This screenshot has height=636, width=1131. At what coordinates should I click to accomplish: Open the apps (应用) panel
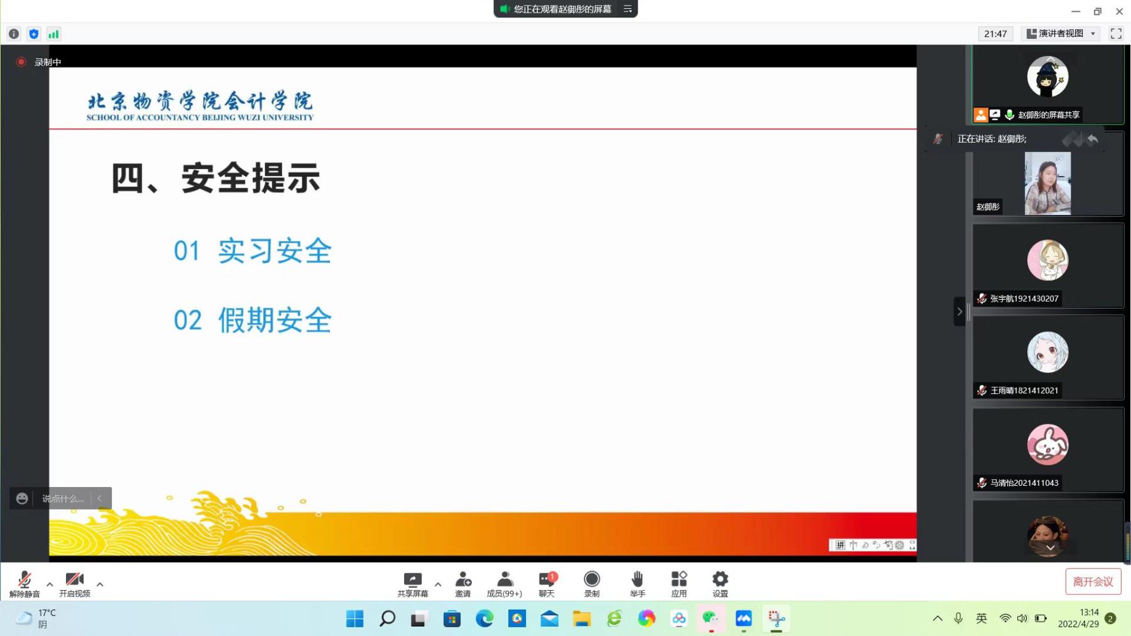tap(679, 583)
